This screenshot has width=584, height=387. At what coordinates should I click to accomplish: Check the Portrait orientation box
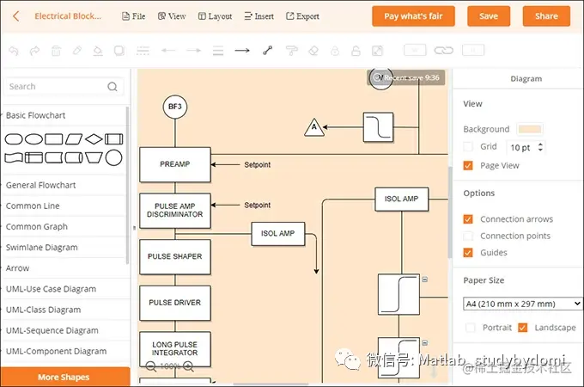(470, 328)
